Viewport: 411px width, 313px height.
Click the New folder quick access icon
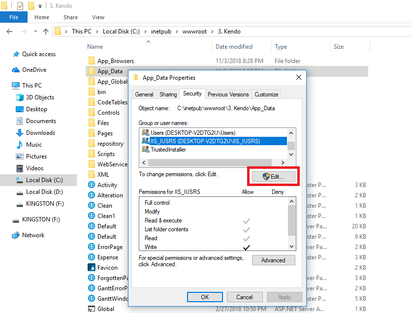click(x=31, y=5)
